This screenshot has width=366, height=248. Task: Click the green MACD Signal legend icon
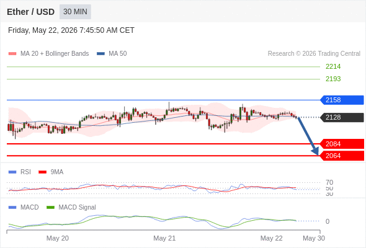click(50, 207)
